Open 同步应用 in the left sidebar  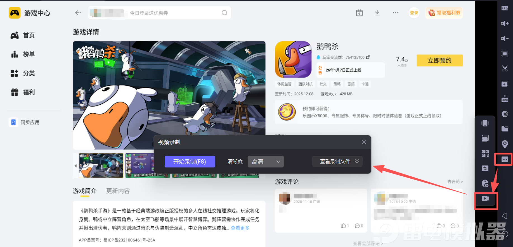[x=25, y=122]
